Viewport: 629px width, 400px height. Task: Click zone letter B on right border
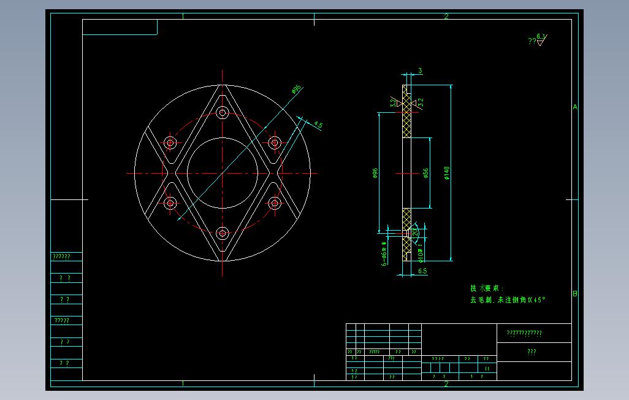click(x=575, y=294)
